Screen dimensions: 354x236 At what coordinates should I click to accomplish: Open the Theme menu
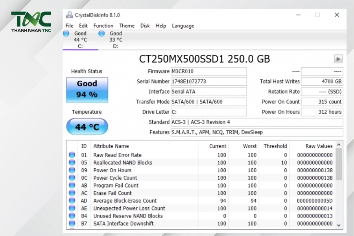(x=127, y=26)
